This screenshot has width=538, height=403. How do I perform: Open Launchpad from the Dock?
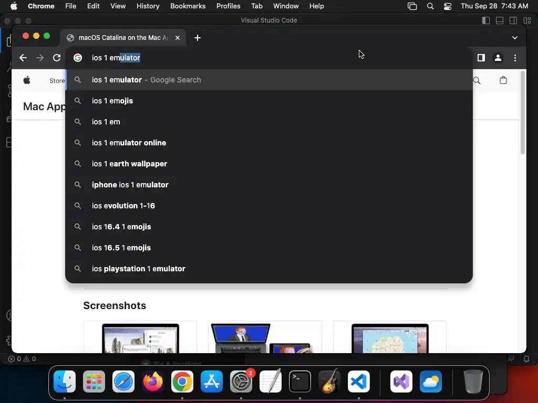pyautogui.click(x=94, y=381)
